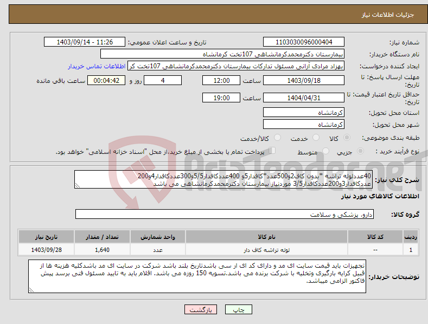The width and height of the screenshot is (428, 324).
Task: Click the ساعت باقی مانده label
Action: (x=61, y=81)
